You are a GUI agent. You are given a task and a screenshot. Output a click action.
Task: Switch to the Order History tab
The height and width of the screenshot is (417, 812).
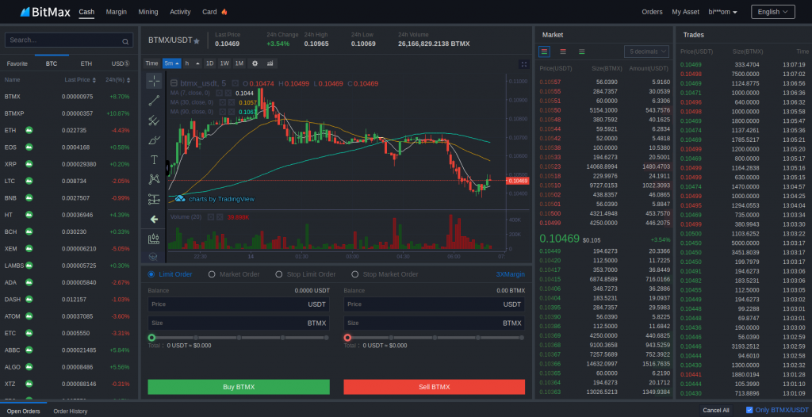(71, 411)
